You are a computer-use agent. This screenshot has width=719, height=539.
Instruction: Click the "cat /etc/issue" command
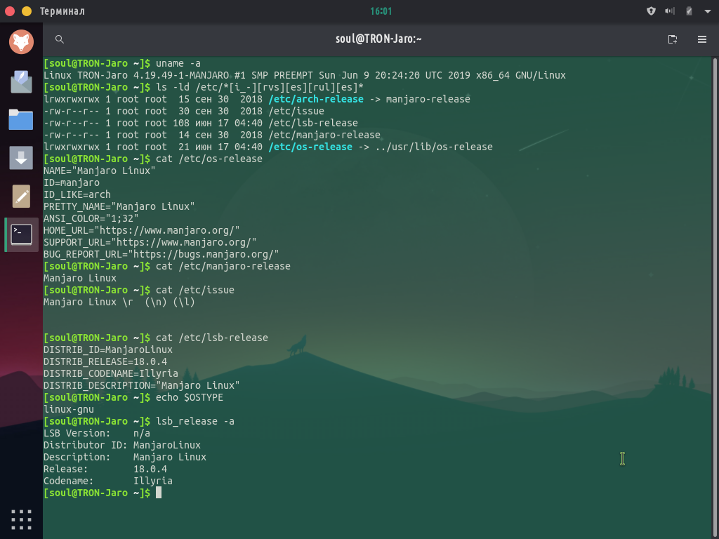(x=195, y=290)
